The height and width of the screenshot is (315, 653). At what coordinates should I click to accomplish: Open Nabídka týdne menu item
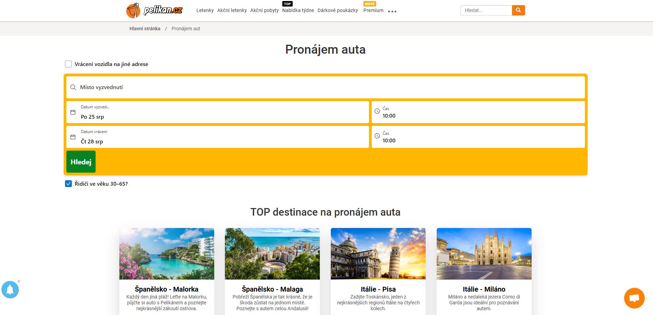[298, 10]
